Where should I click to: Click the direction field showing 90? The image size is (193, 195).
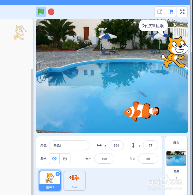tap(148, 159)
